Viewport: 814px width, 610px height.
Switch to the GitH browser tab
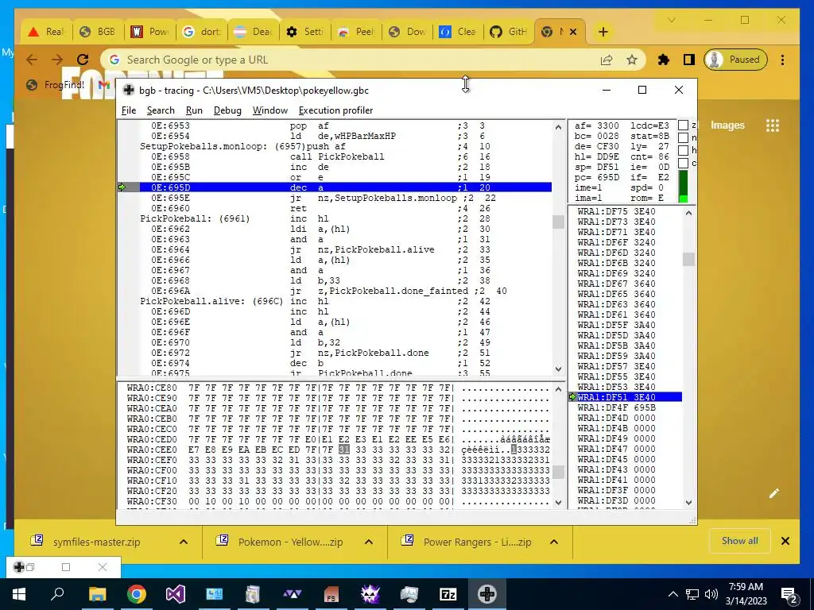(509, 32)
